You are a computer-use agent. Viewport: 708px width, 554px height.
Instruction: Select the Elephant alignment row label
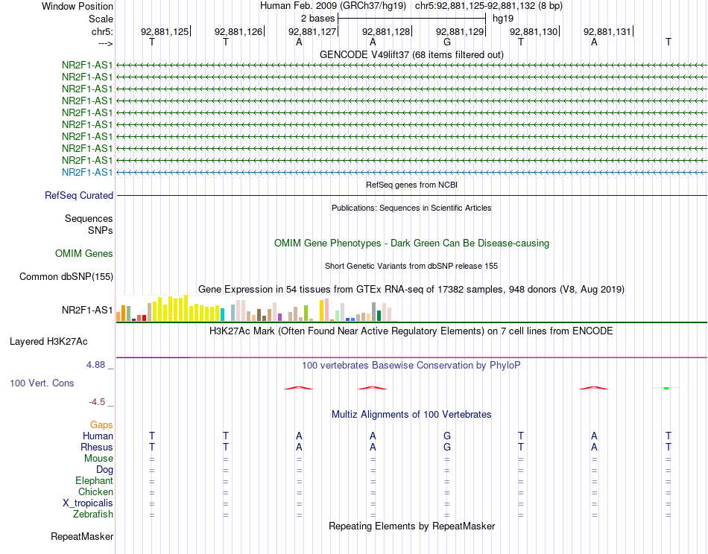pyautogui.click(x=94, y=480)
